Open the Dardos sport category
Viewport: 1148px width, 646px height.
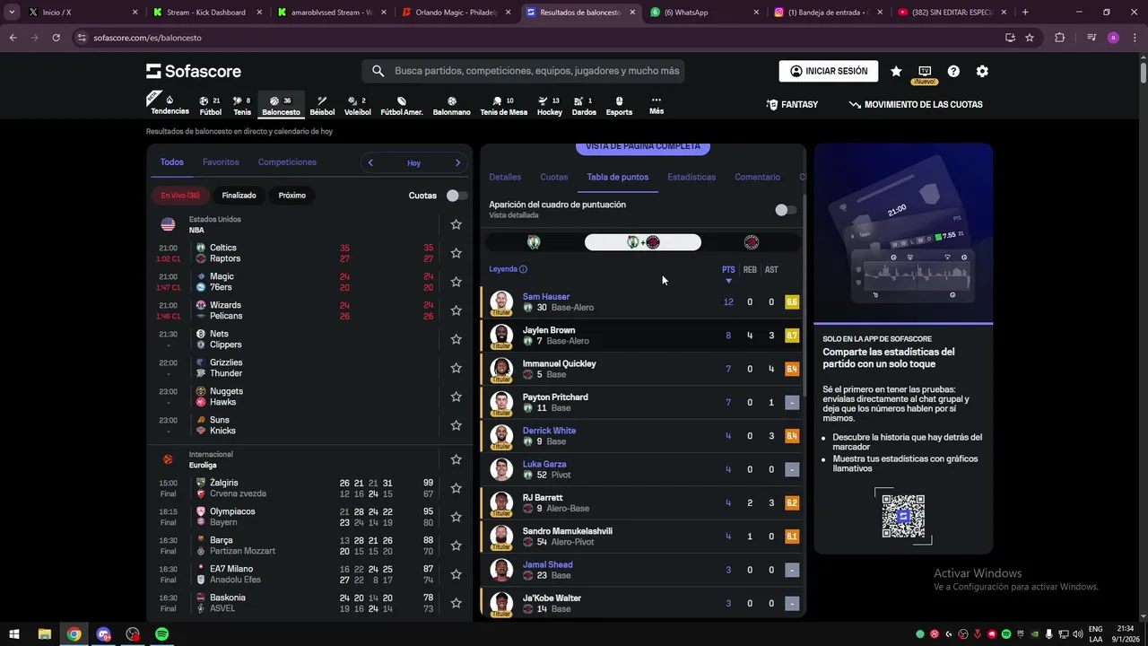pos(584,106)
